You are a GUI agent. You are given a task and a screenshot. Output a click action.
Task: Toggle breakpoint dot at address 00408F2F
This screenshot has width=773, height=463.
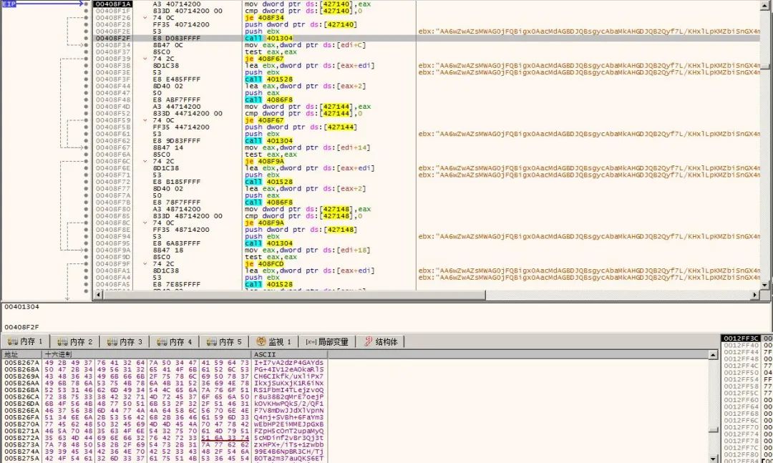[85, 38]
